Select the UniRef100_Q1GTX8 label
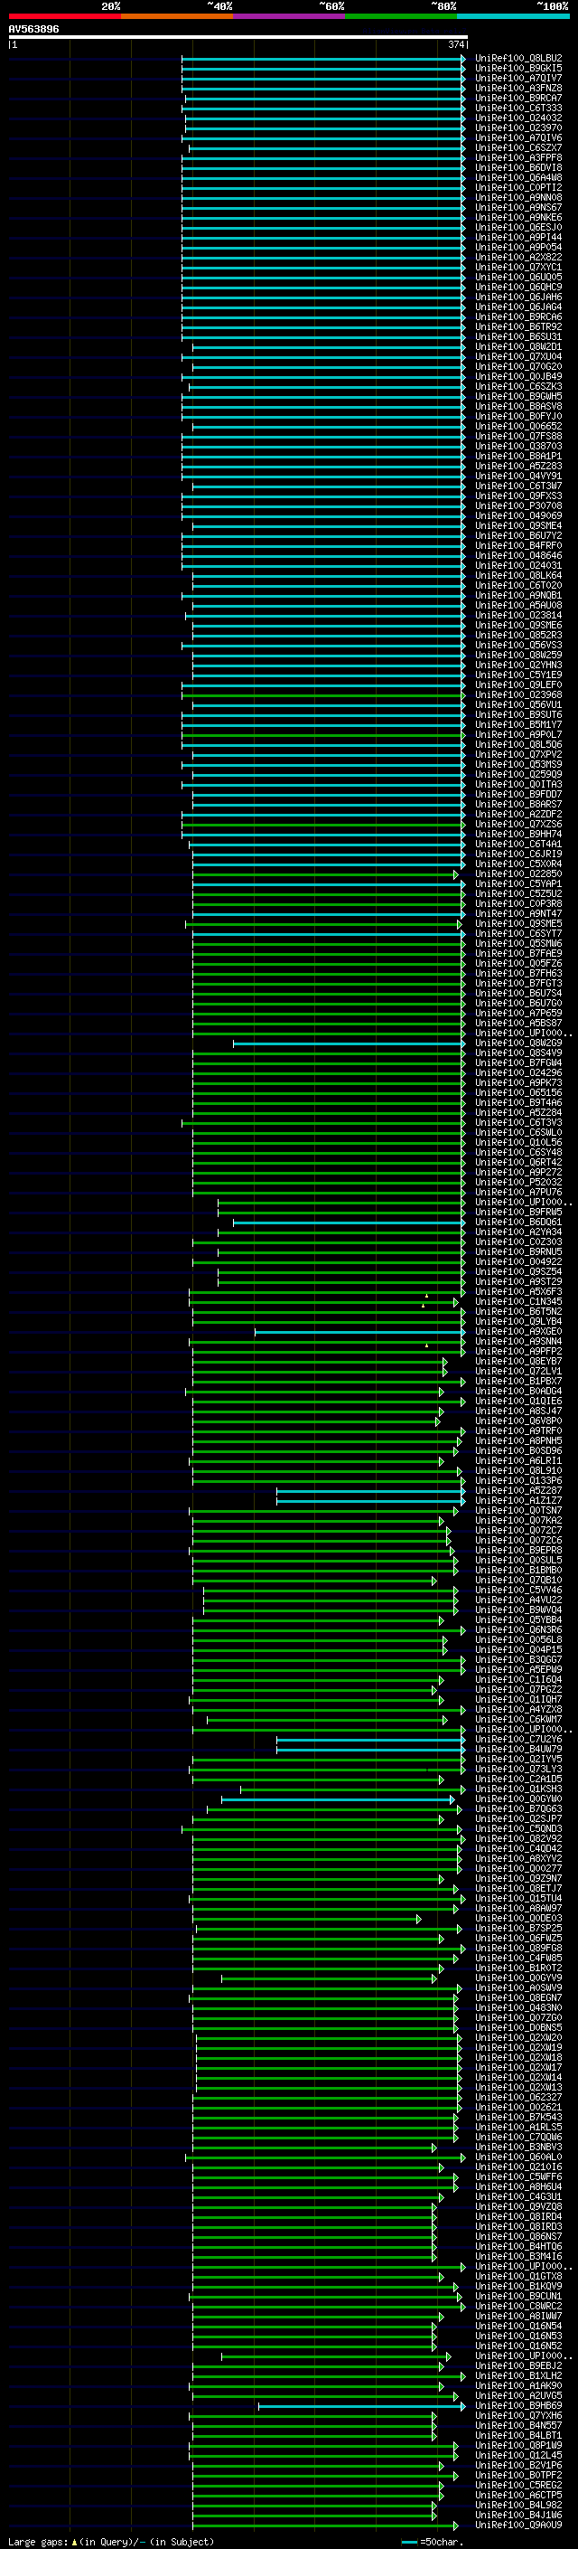 click(x=517, y=2276)
